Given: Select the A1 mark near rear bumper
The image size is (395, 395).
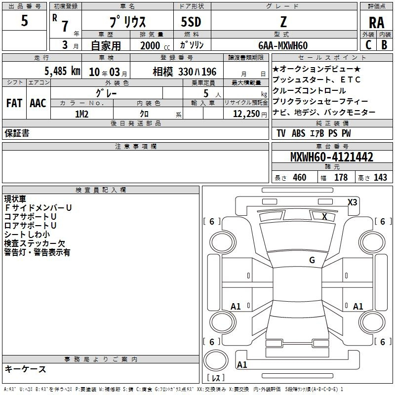Looking at the screenshot, I should [242, 365].
